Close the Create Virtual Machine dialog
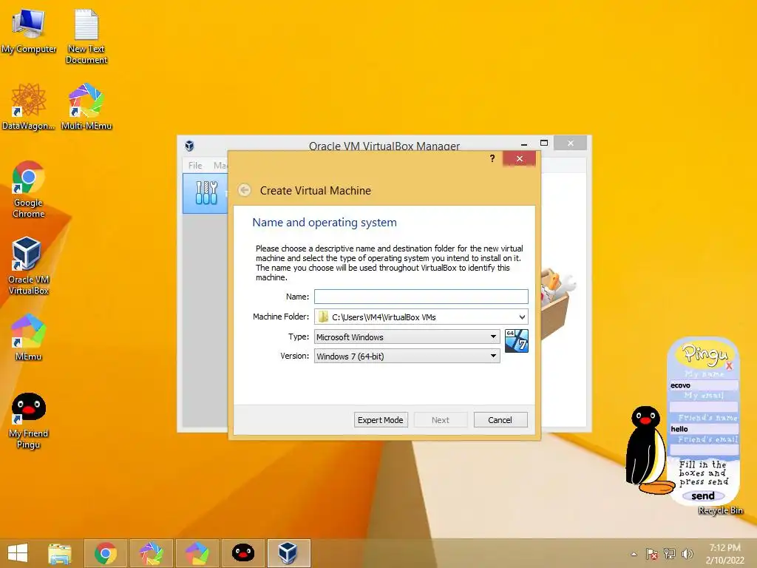Screen dimensions: 757x568 (520, 158)
